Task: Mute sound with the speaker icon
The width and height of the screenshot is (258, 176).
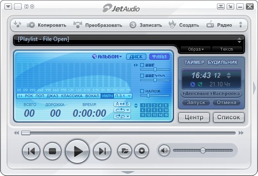Action: pyautogui.click(x=164, y=150)
